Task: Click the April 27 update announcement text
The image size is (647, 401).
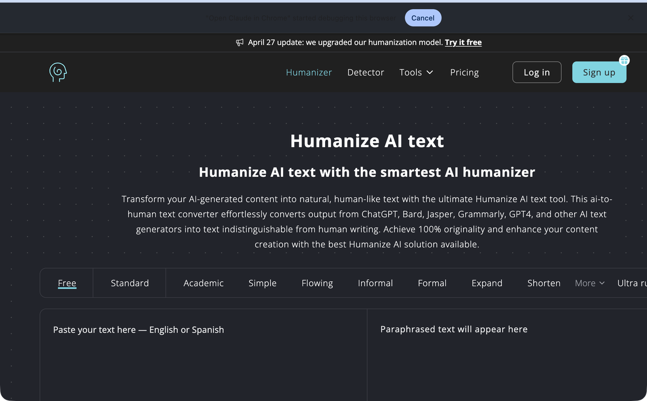Action: [345, 43]
